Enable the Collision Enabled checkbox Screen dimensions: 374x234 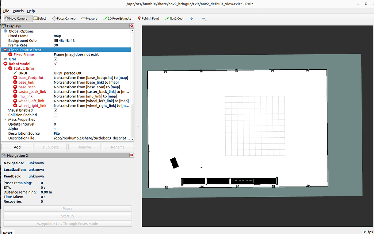pos(56,115)
